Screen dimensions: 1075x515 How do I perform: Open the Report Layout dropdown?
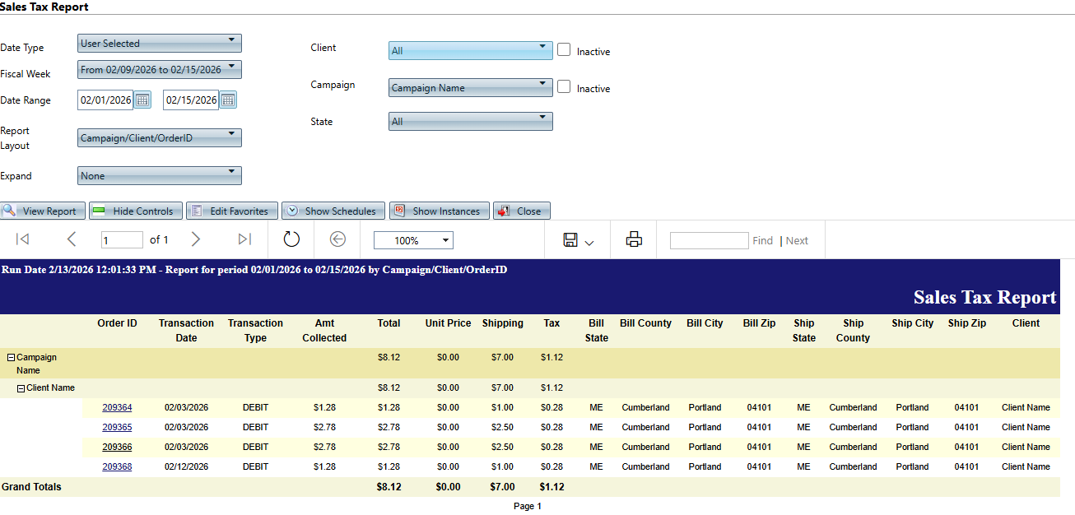159,137
